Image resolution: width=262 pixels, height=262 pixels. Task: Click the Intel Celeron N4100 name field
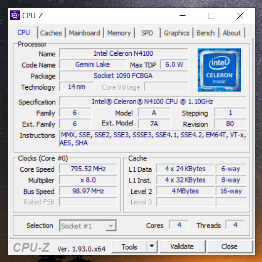coord(124,53)
